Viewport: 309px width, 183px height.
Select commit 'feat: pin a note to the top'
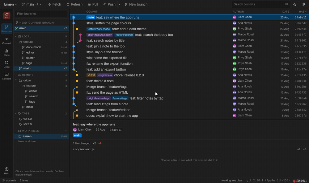click(189, 46)
